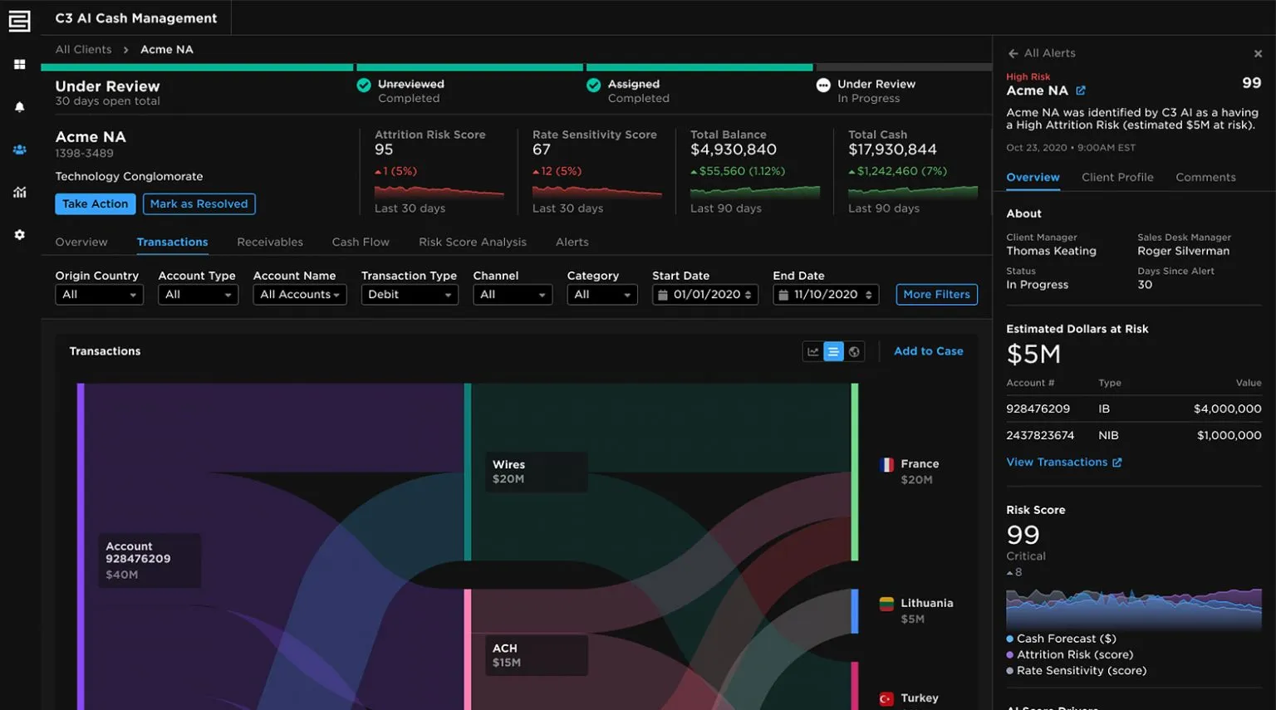
Task: Click the All Alerts back link
Action: coord(1050,53)
